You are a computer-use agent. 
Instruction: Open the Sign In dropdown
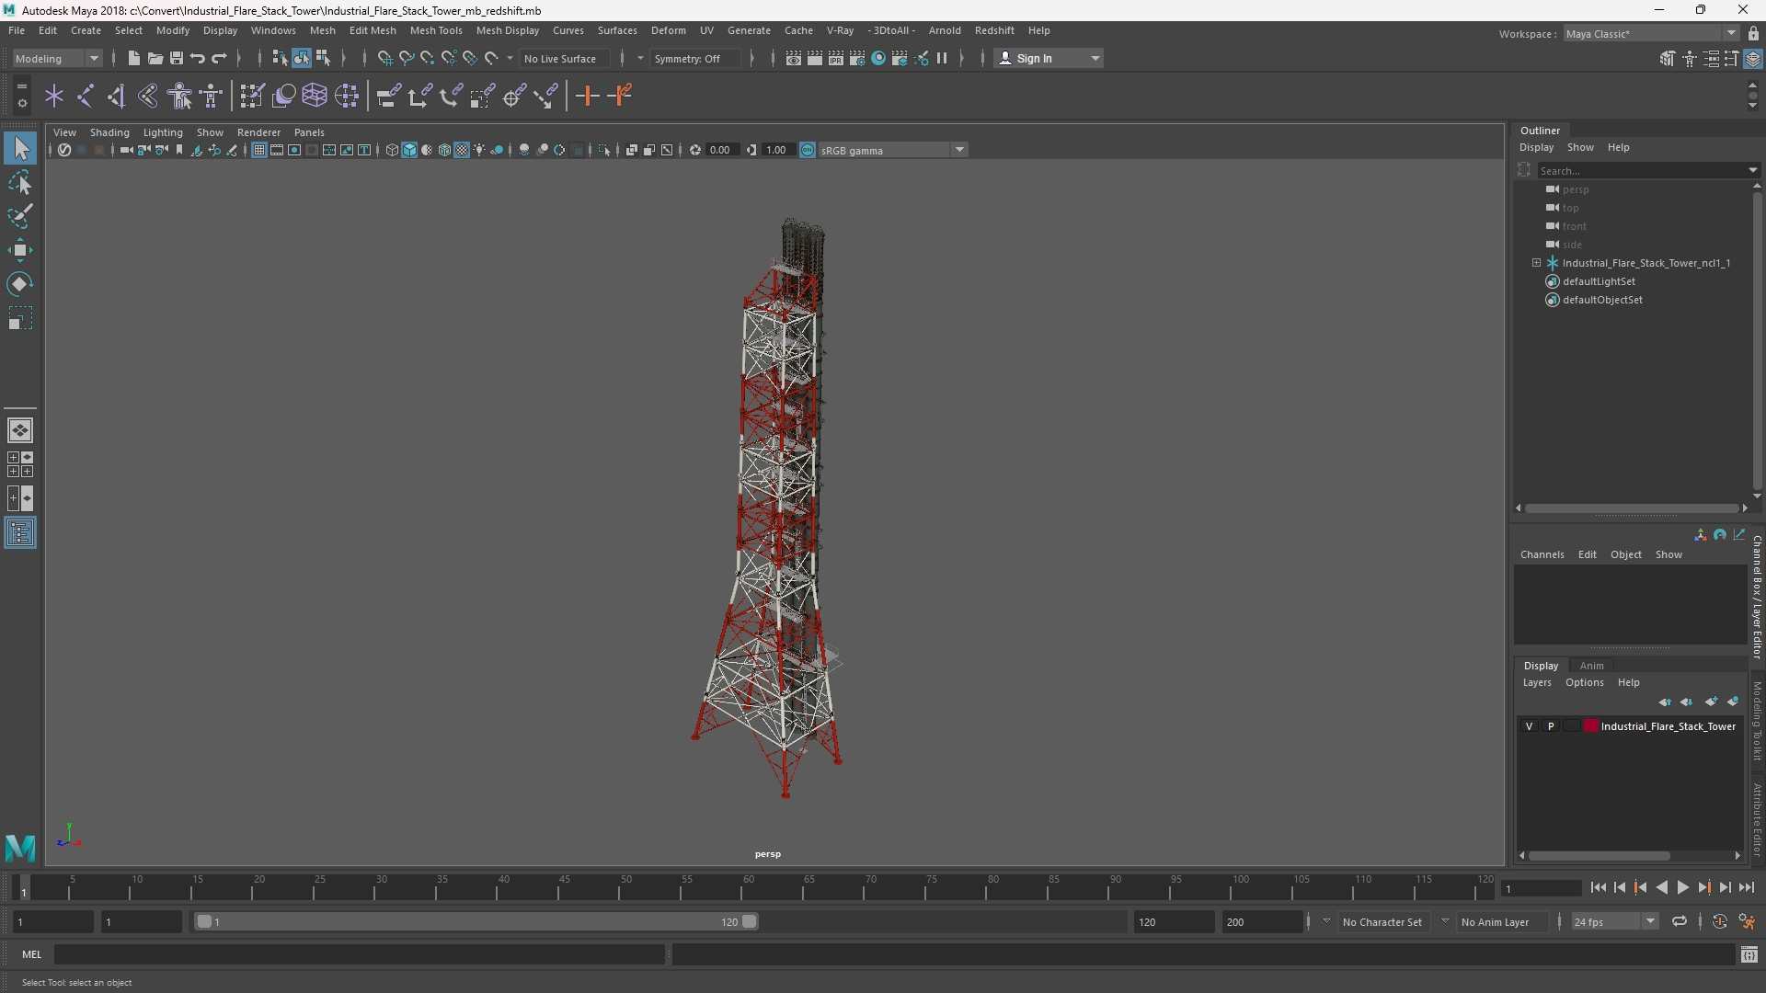pyautogui.click(x=1049, y=58)
